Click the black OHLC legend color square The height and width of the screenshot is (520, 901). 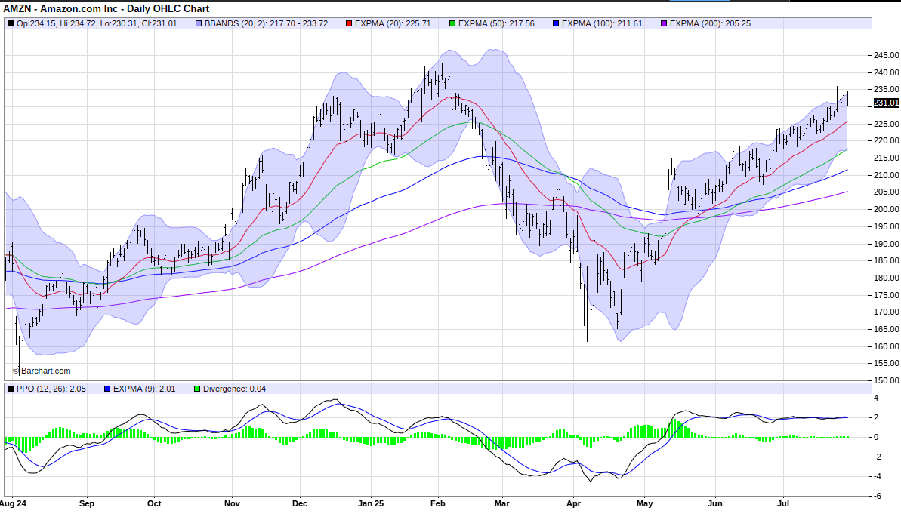[x=11, y=23]
